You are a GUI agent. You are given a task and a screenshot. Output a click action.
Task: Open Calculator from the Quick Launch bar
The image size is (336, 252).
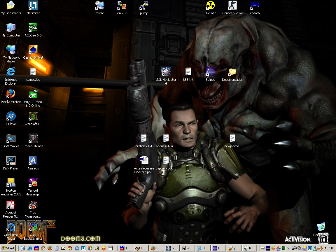(57, 248)
